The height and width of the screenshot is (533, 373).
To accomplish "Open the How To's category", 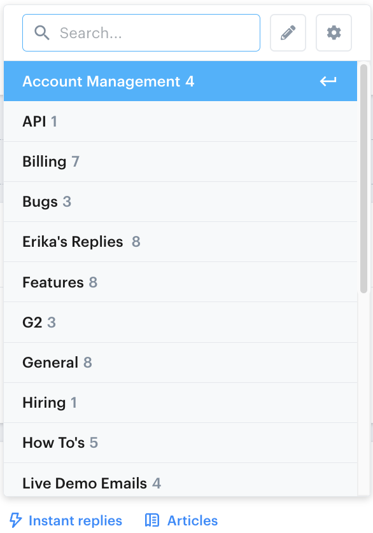I will point(180,443).
